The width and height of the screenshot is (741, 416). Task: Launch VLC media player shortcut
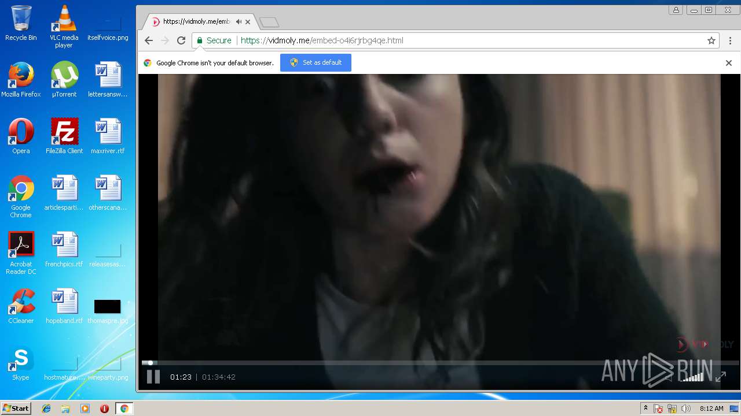click(x=64, y=27)
